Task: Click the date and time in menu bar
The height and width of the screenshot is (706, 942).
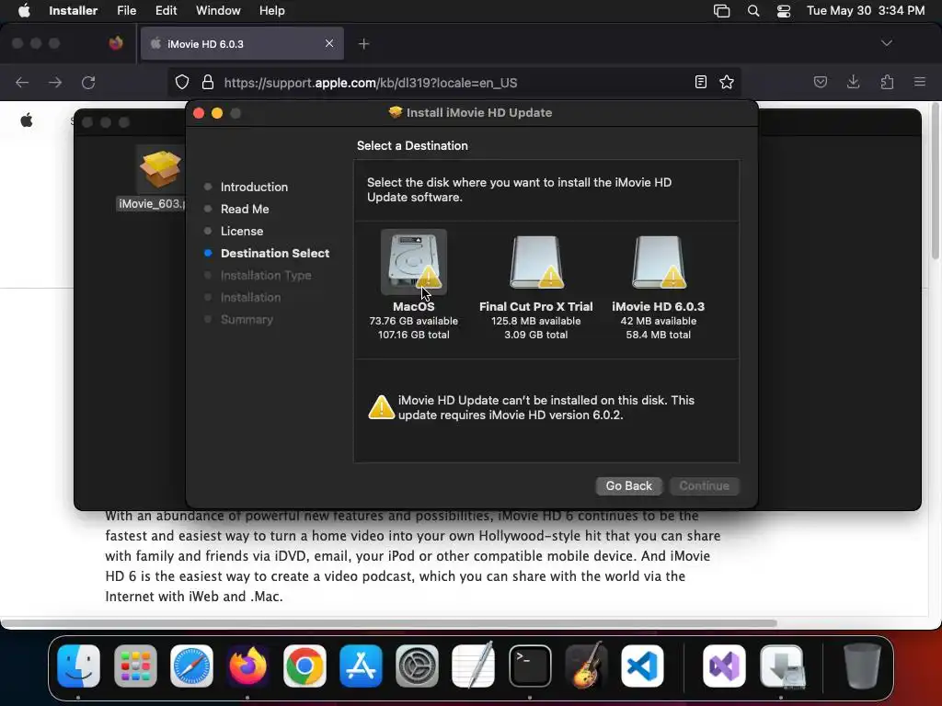Action: pyautogui.click(x=865, y=11)
